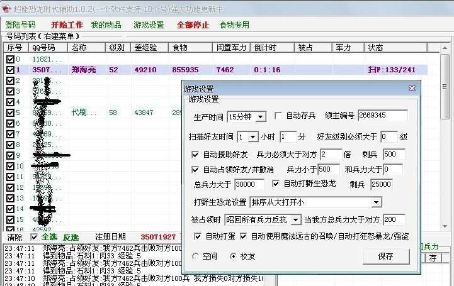Click the 剩兵 field showing 500
Image resolution: width=454 pixels, height=286 pixels.
(x=394, y=155)
